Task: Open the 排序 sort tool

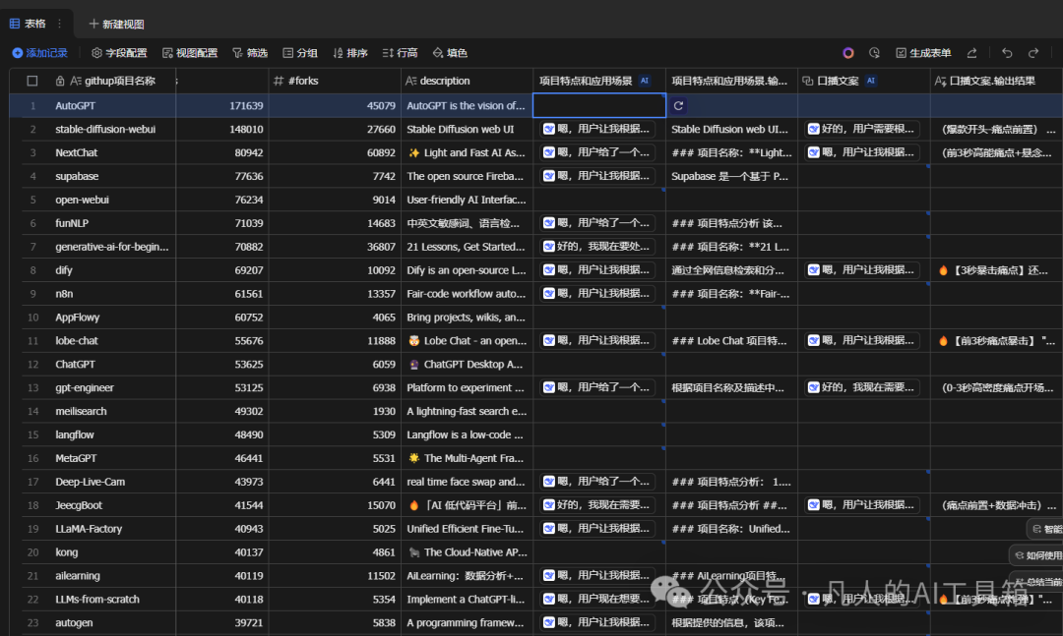Action: (350, 53)
